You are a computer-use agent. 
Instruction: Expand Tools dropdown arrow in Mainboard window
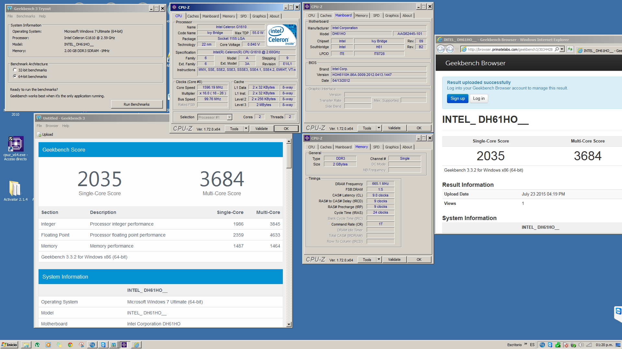[x=379, y=128]
